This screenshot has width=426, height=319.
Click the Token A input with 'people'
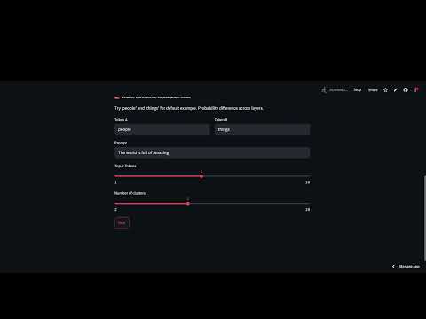pyautogui.click(x=162, y=129)
